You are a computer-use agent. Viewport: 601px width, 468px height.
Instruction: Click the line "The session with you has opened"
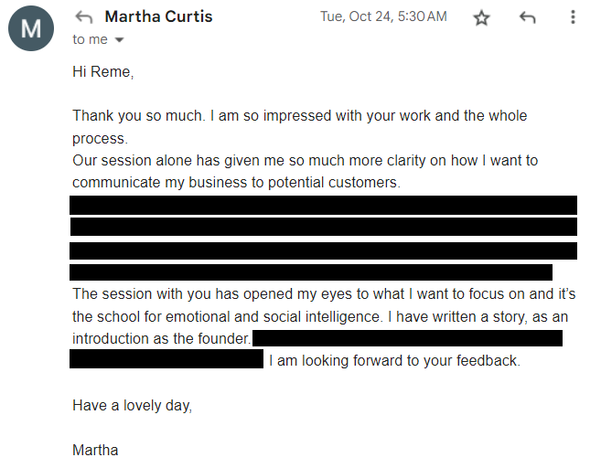point(324,293)
